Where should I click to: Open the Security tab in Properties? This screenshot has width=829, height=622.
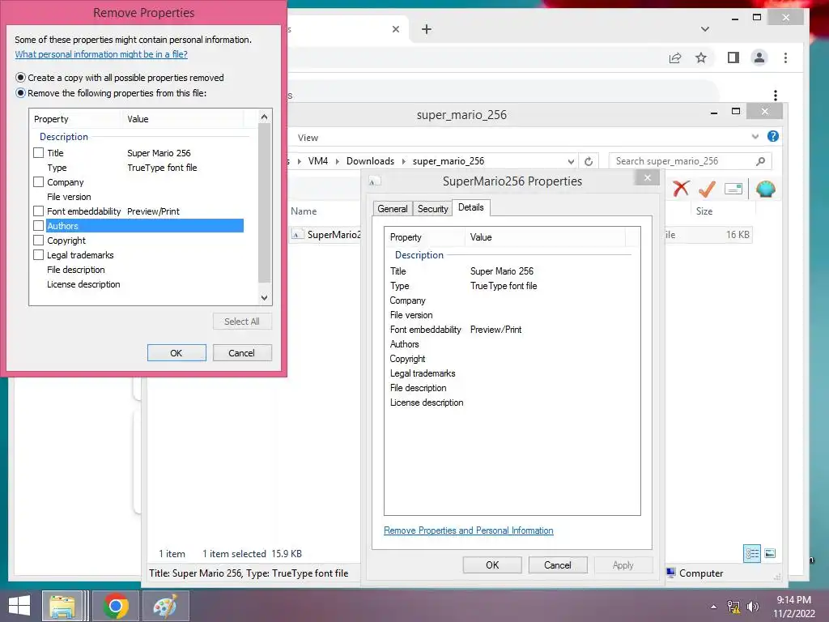432,208
